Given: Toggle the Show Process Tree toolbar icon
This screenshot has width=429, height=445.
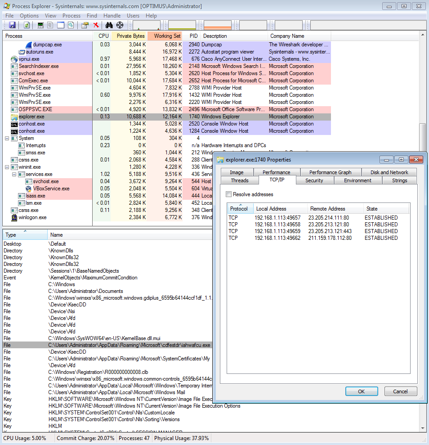Looking at the screenshot, I should pos(50,25).
